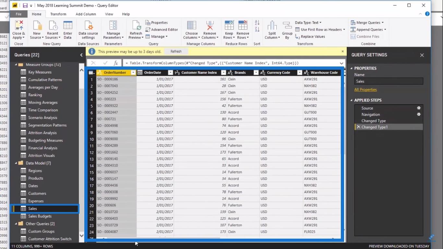Open the gear settings for Source step

point(419,108)
